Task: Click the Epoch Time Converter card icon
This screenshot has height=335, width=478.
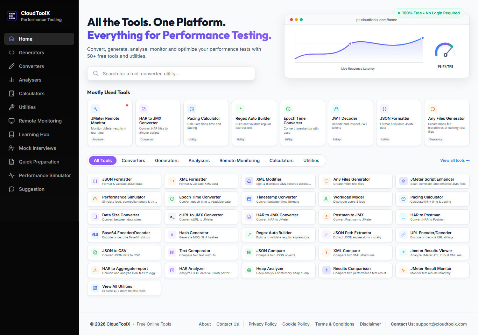Action: coord(288,109)
